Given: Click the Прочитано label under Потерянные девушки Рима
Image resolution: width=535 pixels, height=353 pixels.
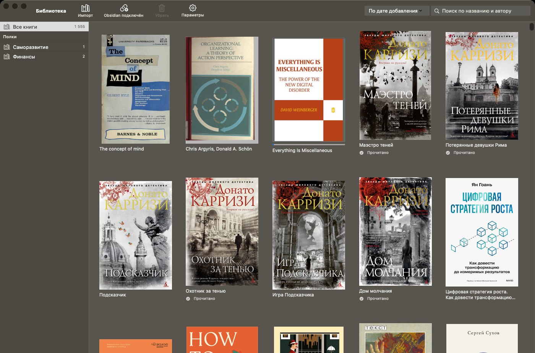Looking at the screenshot, I should [x=464, y=153].
